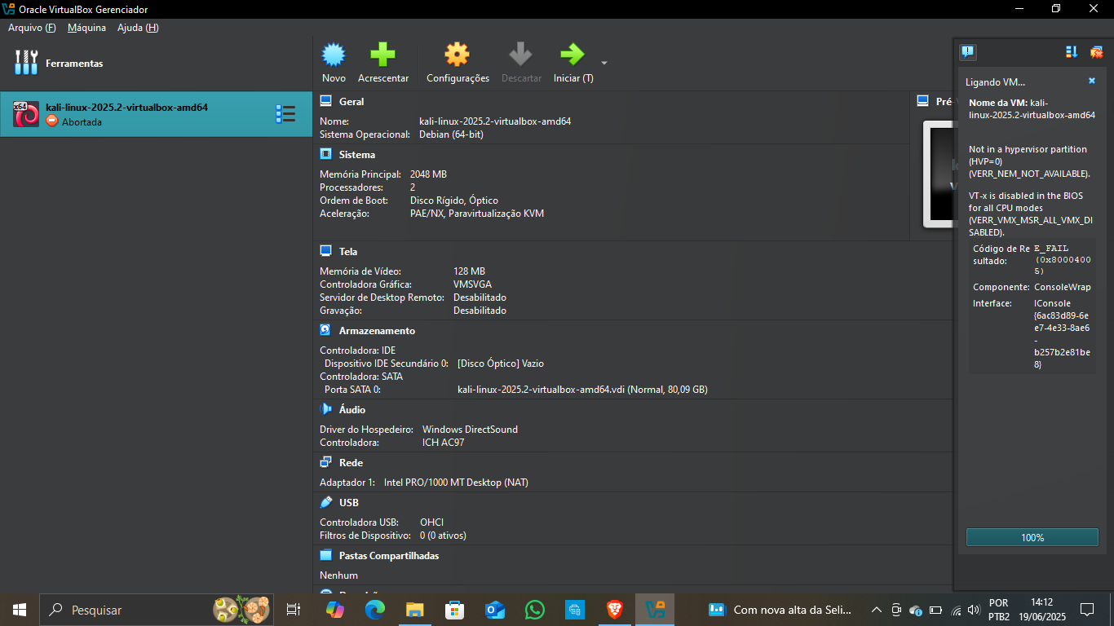Open File Explorer from taskbar

[415, 610]
